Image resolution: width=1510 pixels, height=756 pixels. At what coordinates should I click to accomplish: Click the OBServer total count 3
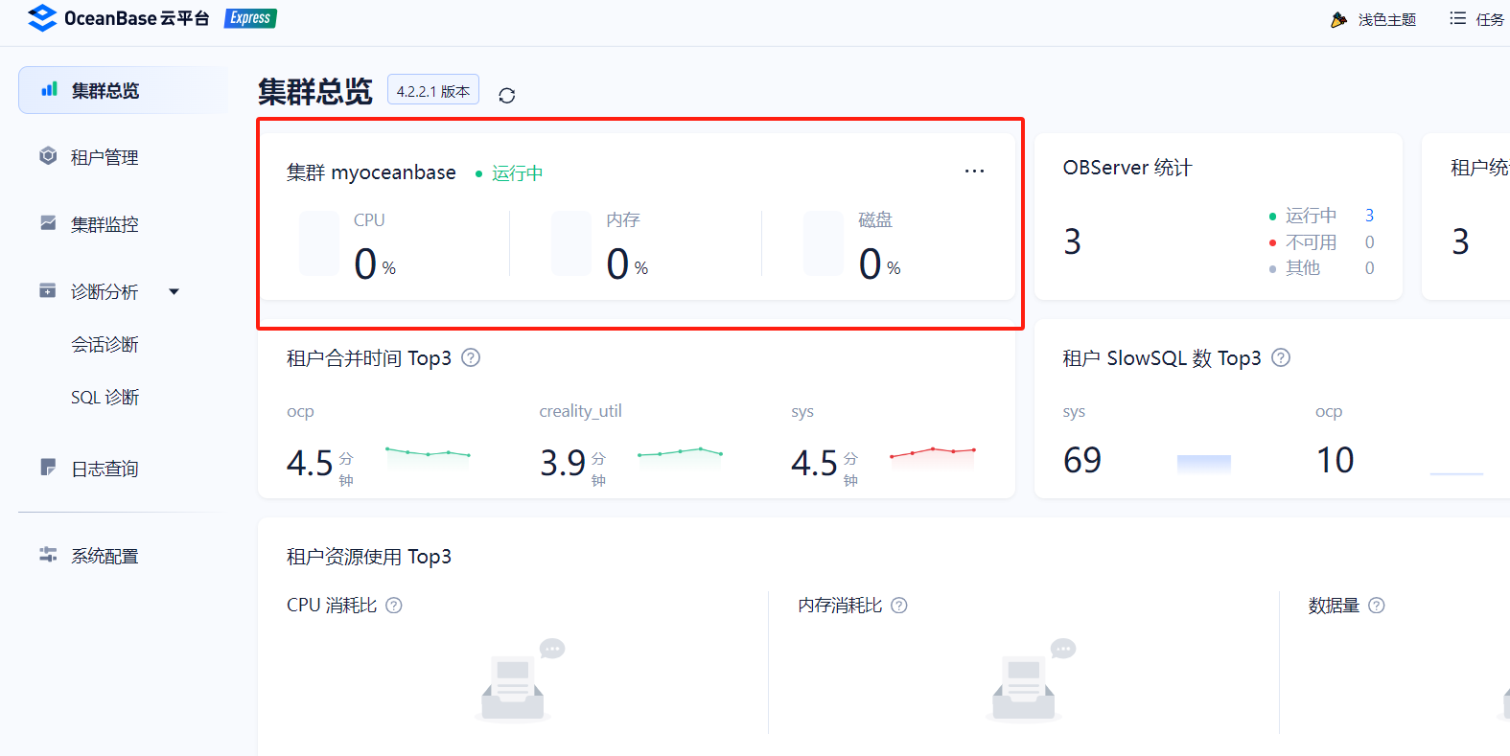point(1073,241)
